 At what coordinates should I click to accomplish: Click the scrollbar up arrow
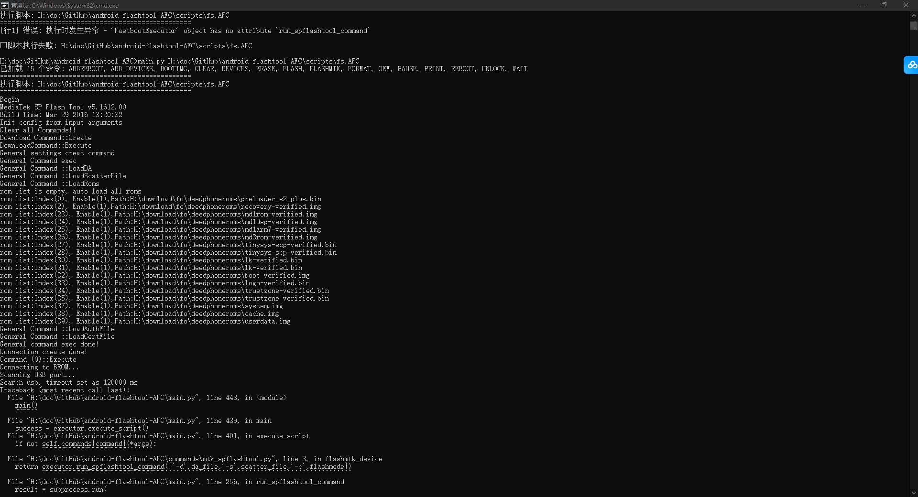[x=914, y=15]
